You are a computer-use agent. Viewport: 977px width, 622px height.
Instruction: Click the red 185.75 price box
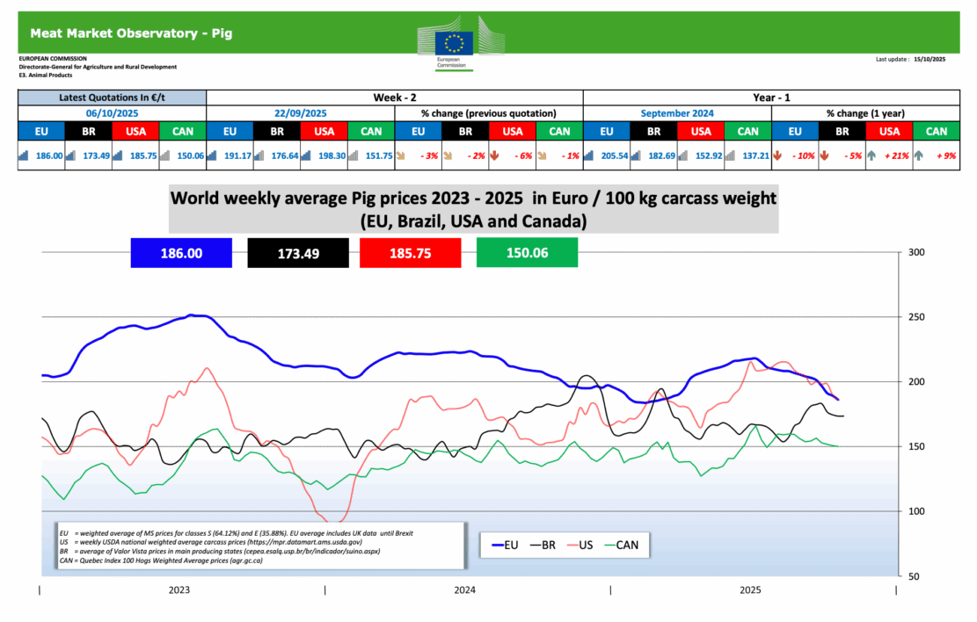tap(410, 253)
